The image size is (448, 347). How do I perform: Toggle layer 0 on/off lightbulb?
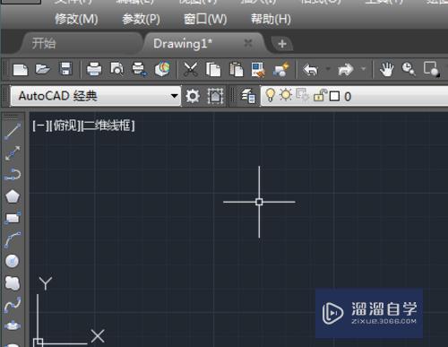(x=270, y=95)
